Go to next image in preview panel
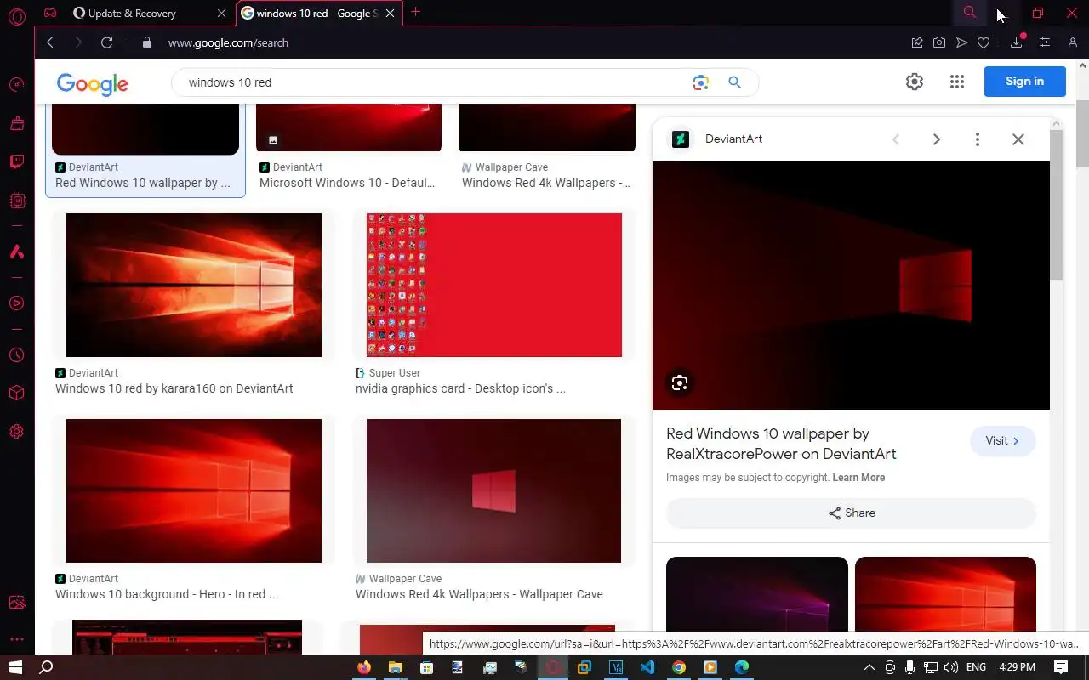 (x=937, y=139)
